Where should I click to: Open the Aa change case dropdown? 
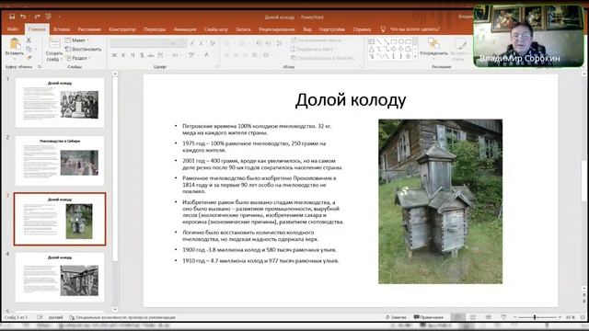tap(176, 55)
